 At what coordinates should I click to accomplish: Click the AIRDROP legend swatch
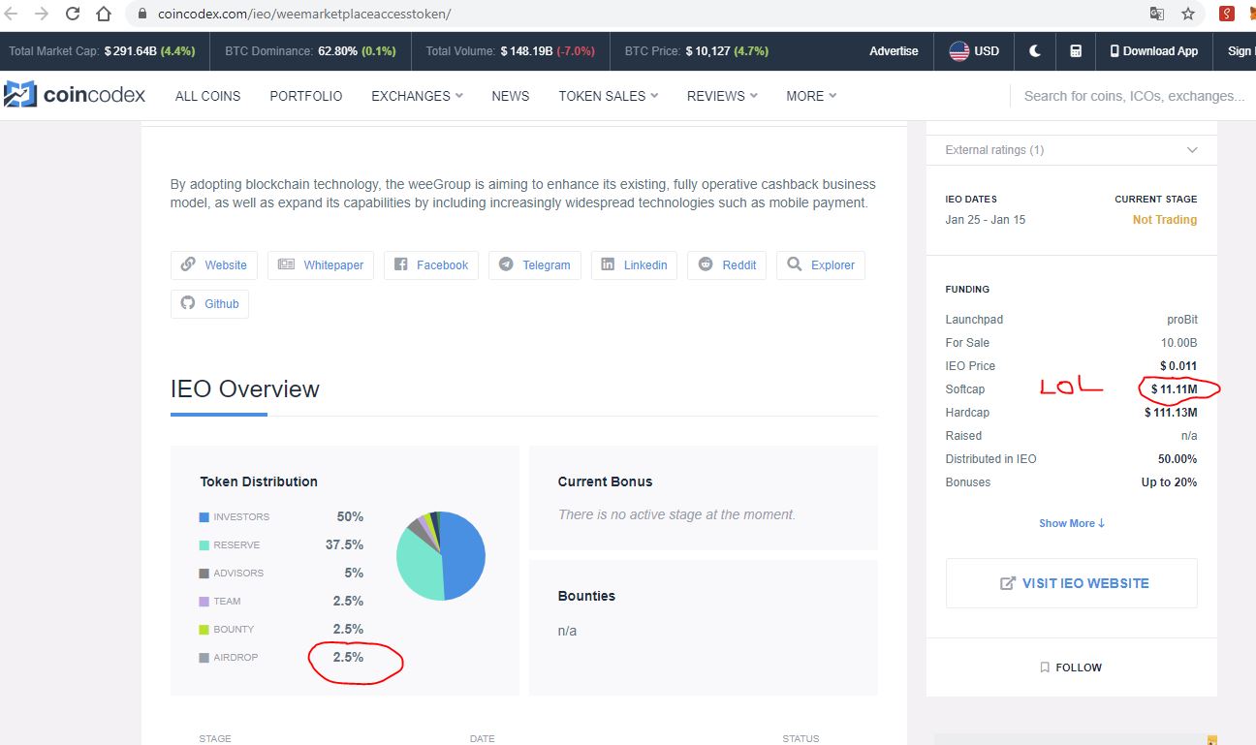coord(204,658)
